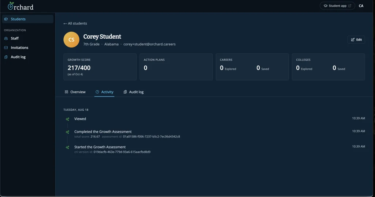The width and height of the screenshot is (375, 197).
Task: Open the CA account menu
Action: tap(361, 6)
